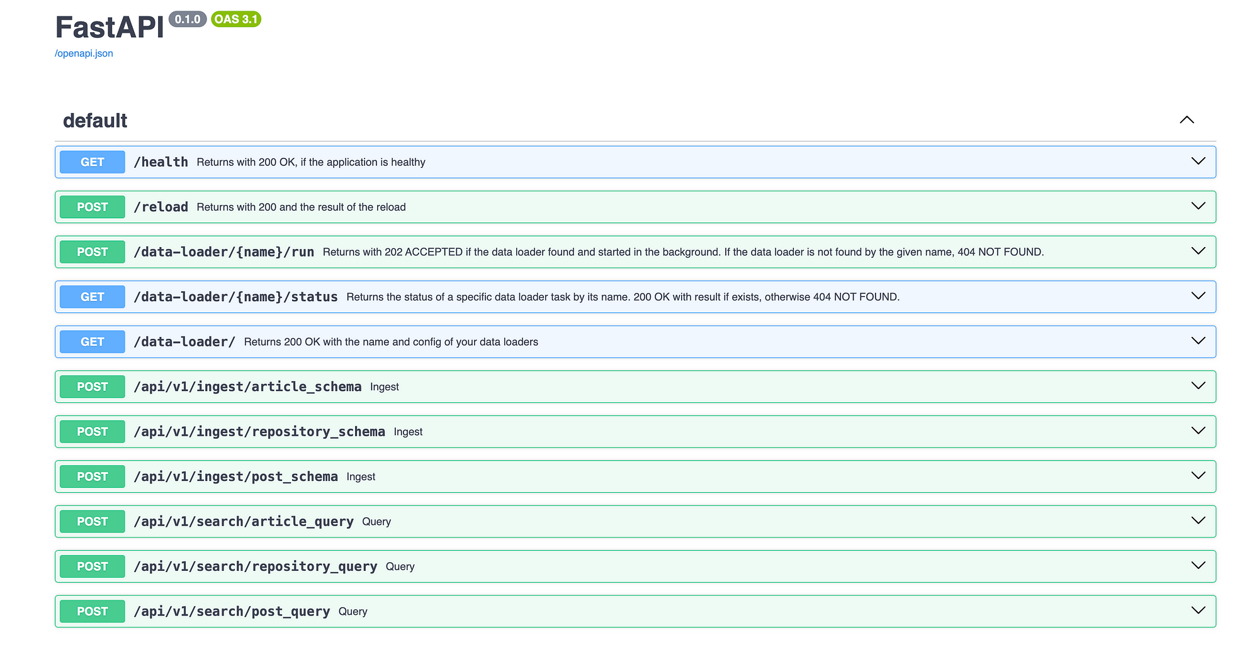Collapse the default section with the up chevron
Viewport: 1259px width, 650px height.
click(1187, 120)
